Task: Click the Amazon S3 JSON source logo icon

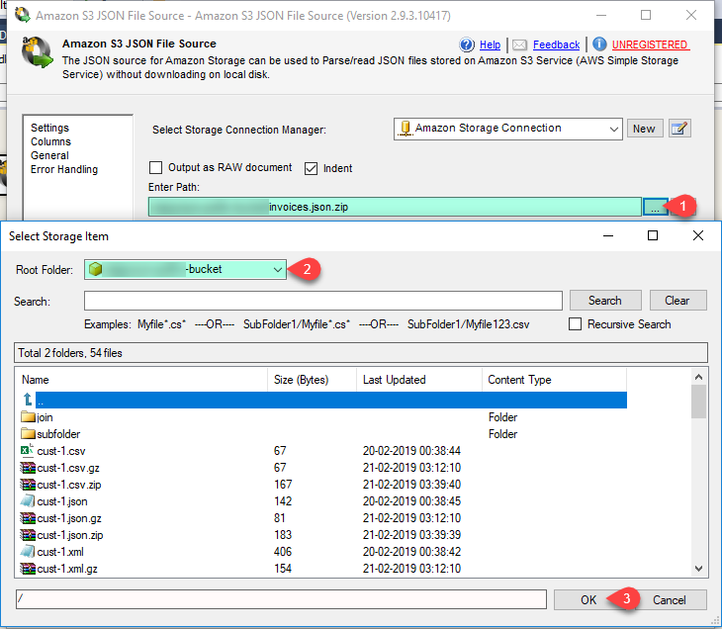Action: [38, 52]
